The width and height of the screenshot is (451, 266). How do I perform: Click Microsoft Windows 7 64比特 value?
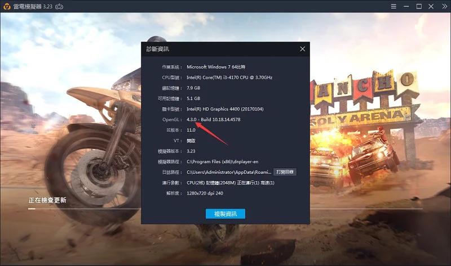[x=216, y=67]
